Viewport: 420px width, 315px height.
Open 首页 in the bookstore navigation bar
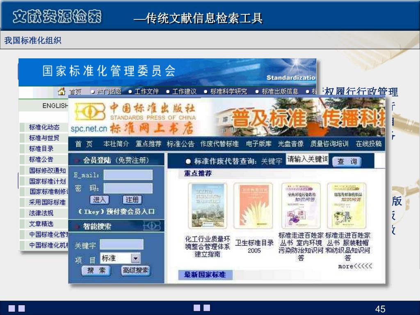tap(84, 144)
